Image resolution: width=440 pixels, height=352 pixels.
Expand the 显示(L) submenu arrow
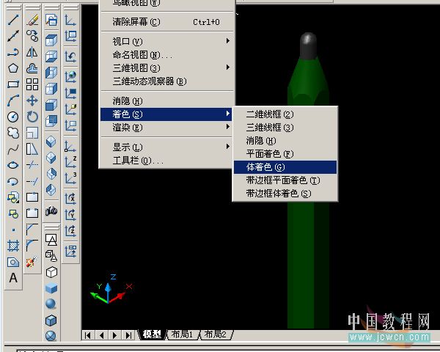pyautogui.click(x=228, y=147)
